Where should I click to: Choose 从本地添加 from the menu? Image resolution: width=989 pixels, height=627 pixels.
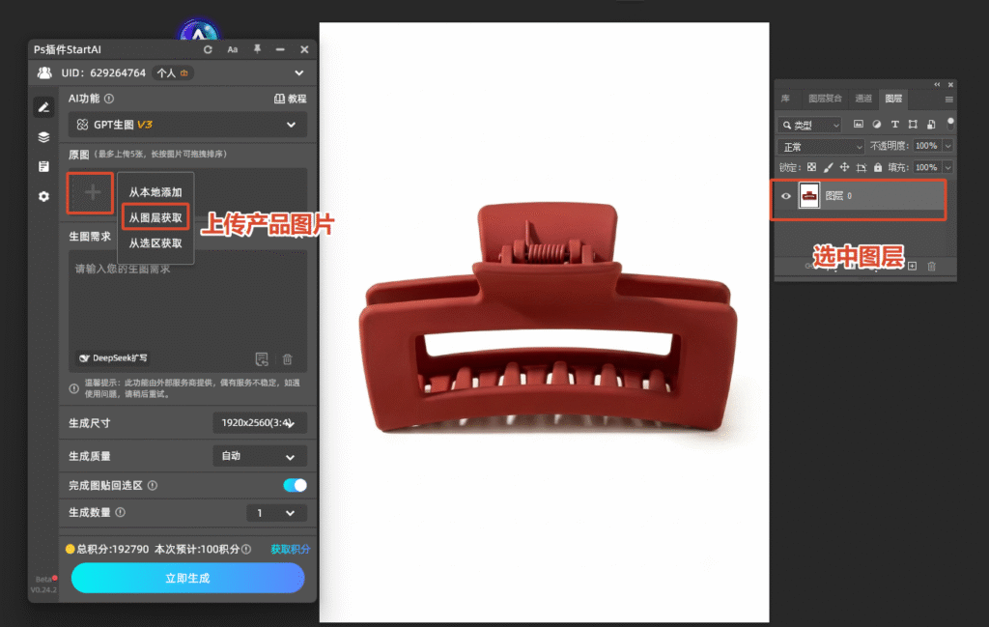pos(155,191)
